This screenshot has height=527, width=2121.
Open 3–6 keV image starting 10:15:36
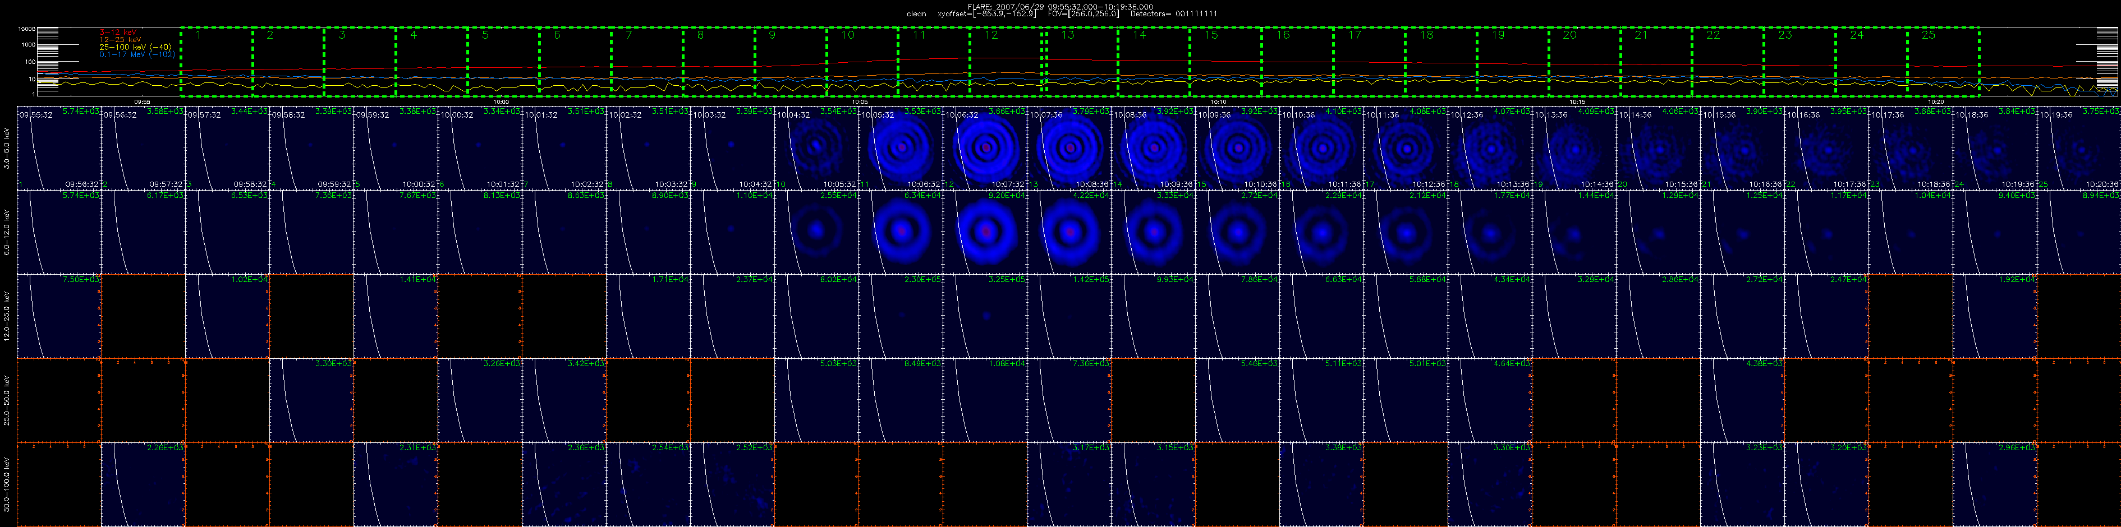pyautogui.click(x=1742, y=148)
